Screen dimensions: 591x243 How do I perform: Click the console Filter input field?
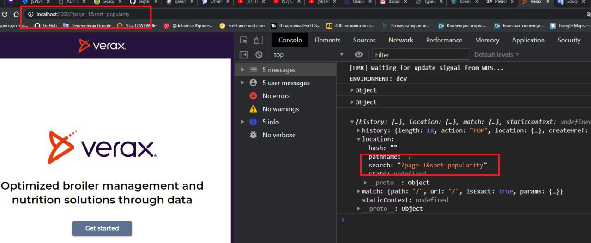pos(421,54)
